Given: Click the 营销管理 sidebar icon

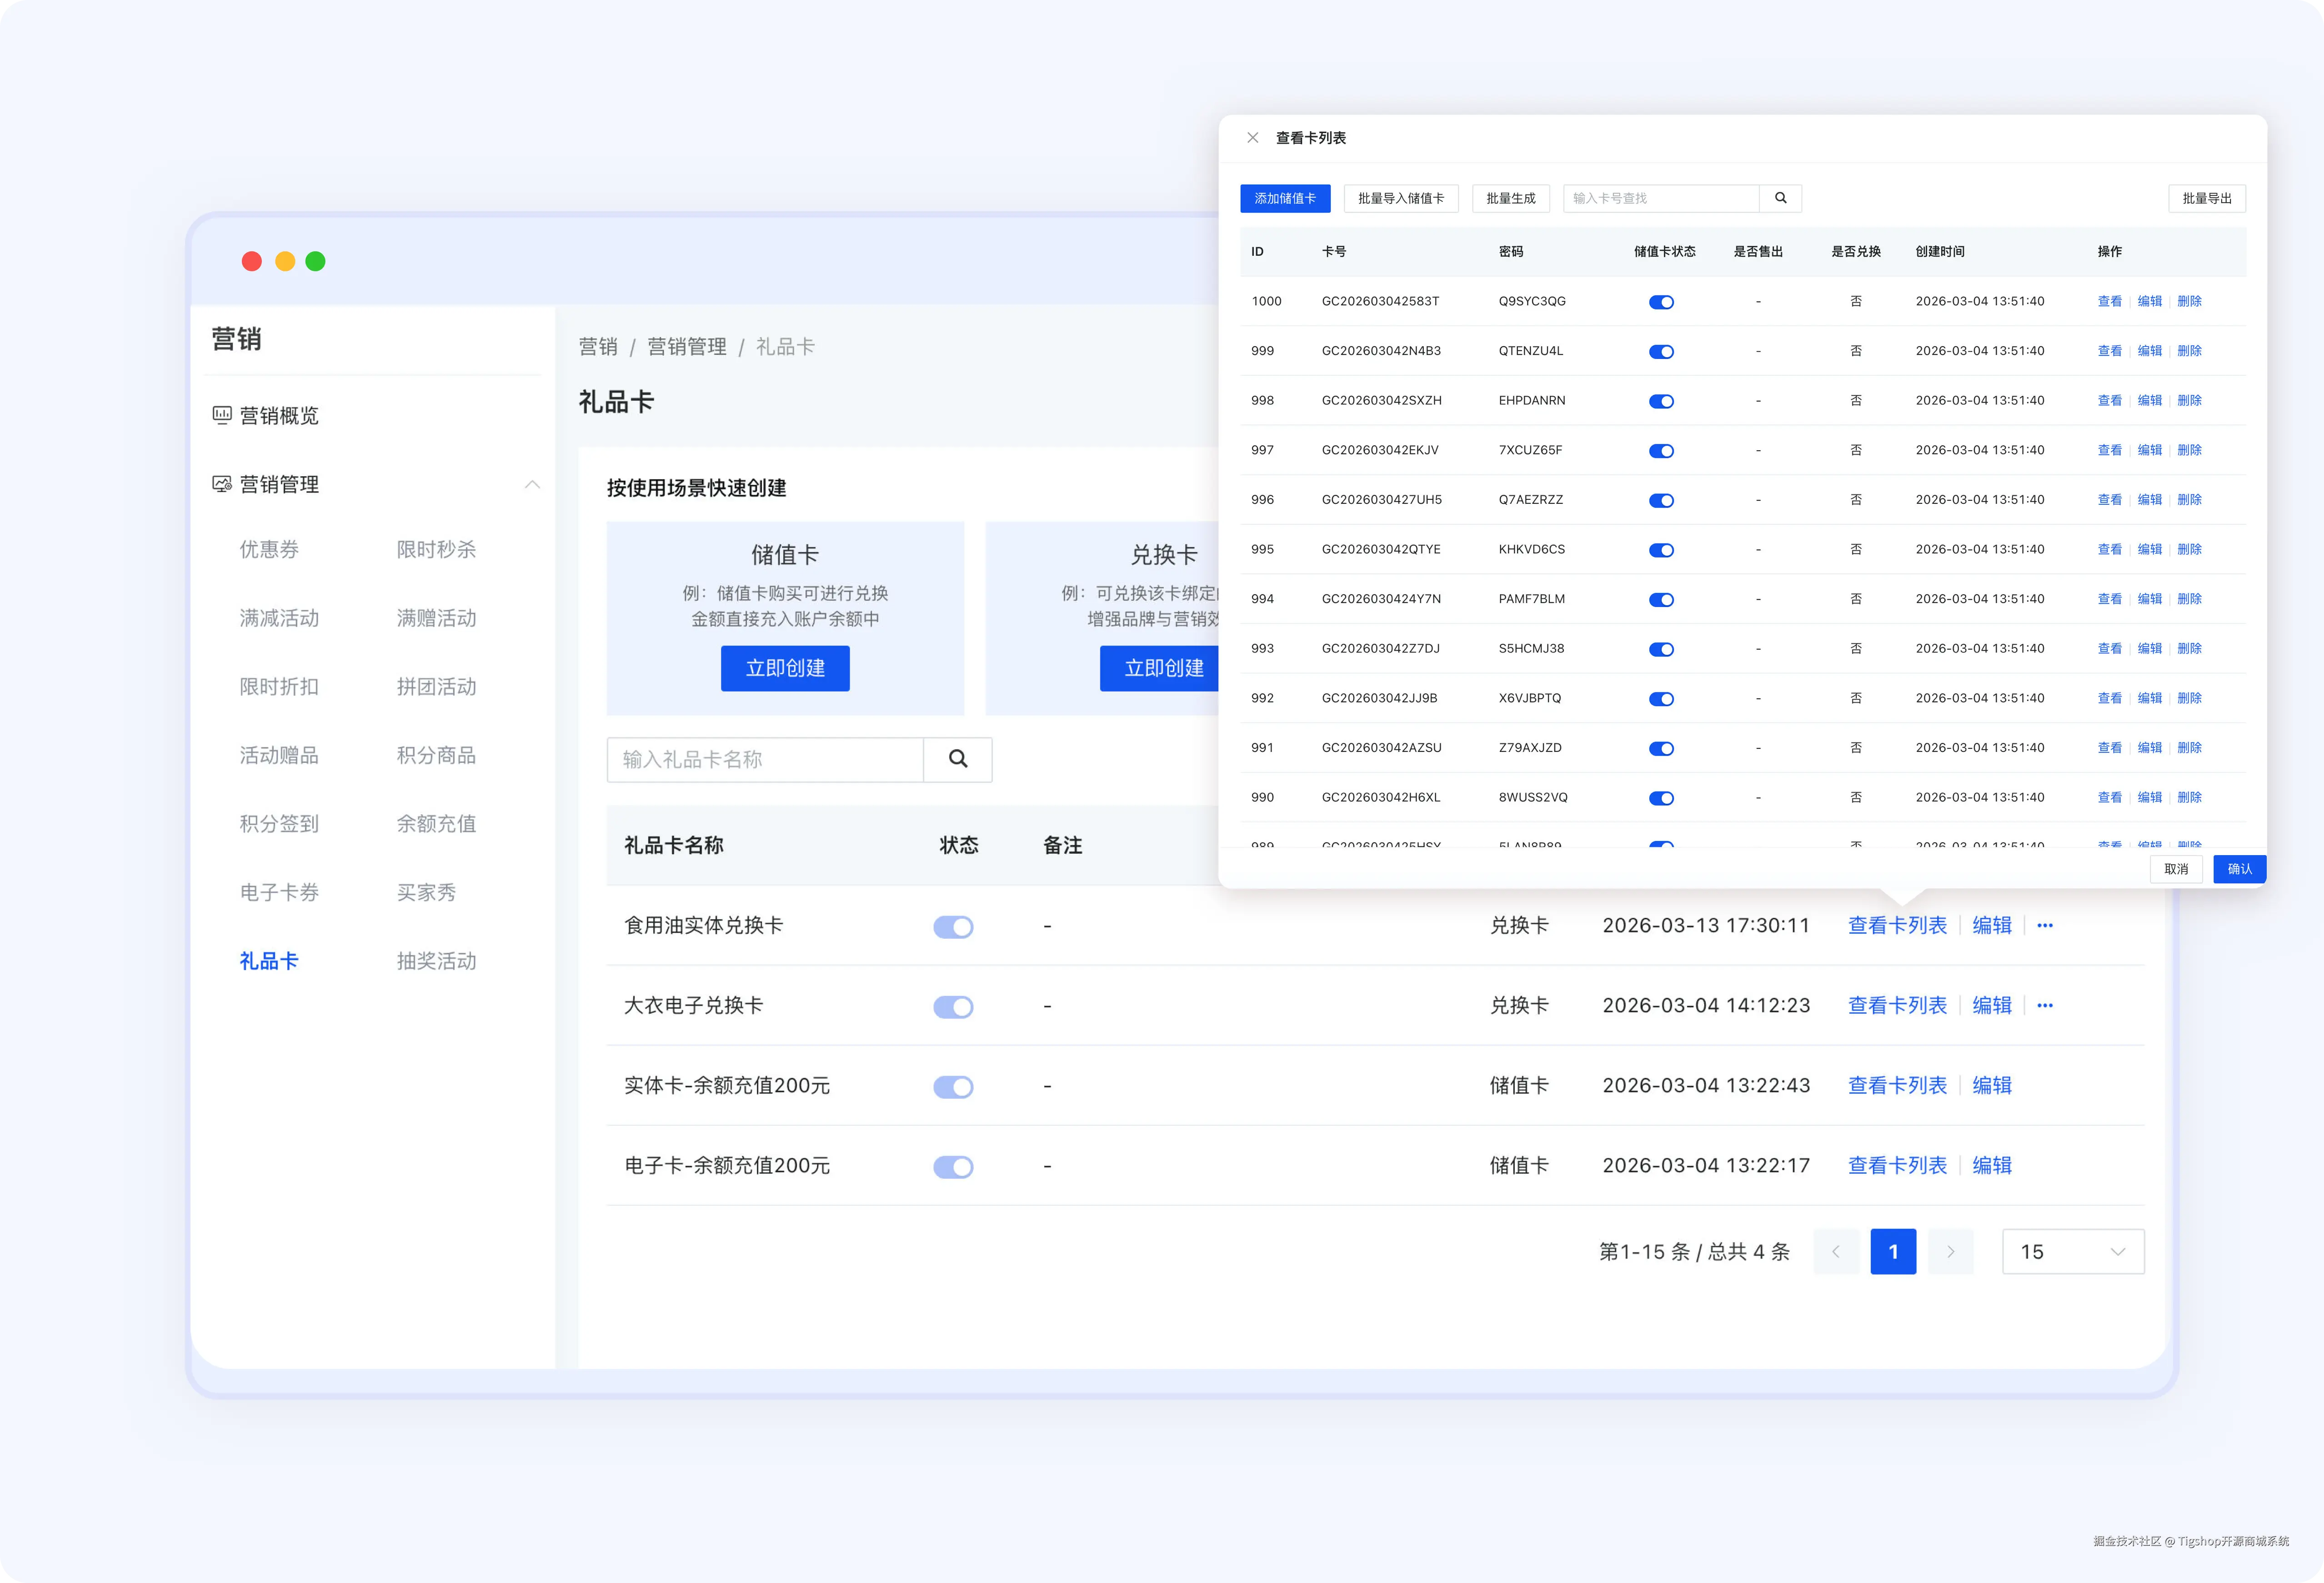Looking at the screenshot, I should (222, 484).
